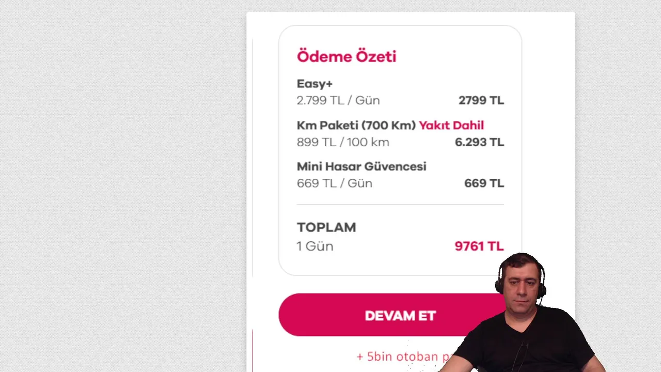
Task: Click the red Yakıt Dahil text
Action: (451, 125)
